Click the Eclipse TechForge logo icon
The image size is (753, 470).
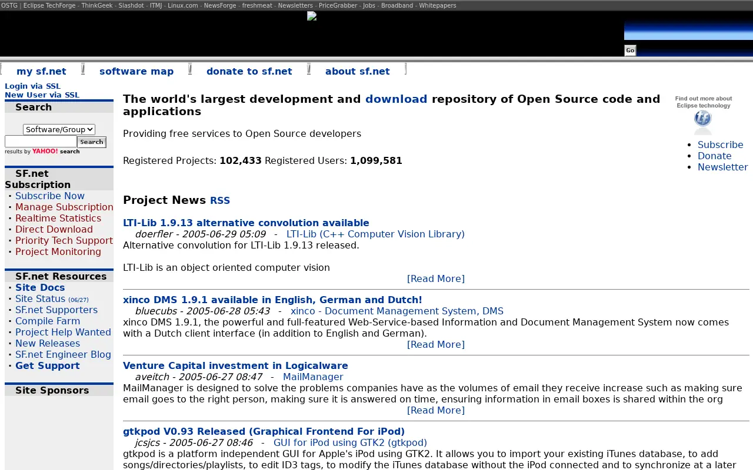pos(703,122)
